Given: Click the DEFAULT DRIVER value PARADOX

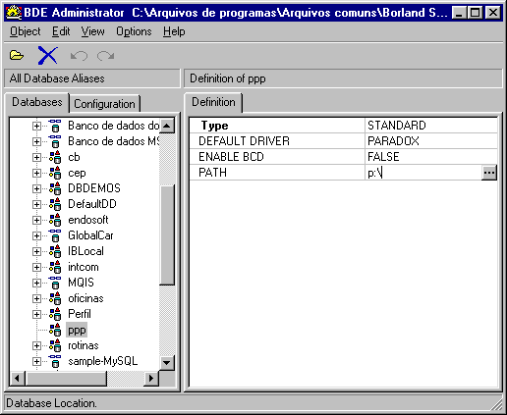Looking at the screenshot, I should 431,141.
